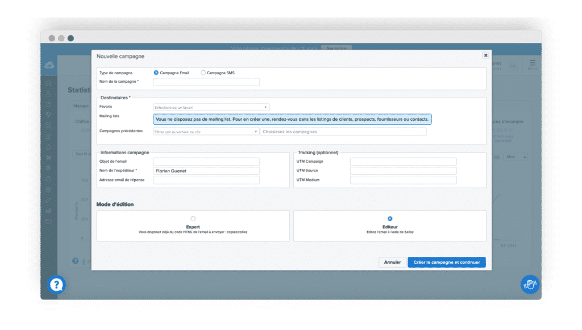Open the contacts icon in the sidebar
This screenshot has height=330, width=582.
(49, 92)
